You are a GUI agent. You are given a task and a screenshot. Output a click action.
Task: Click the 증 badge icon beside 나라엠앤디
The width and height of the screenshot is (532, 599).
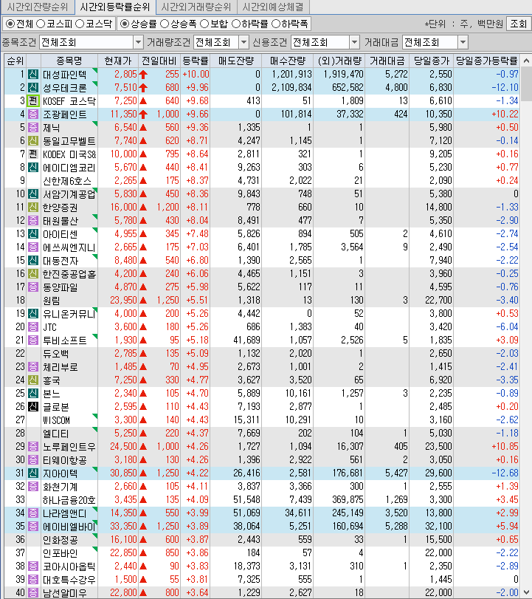[33, 513]
